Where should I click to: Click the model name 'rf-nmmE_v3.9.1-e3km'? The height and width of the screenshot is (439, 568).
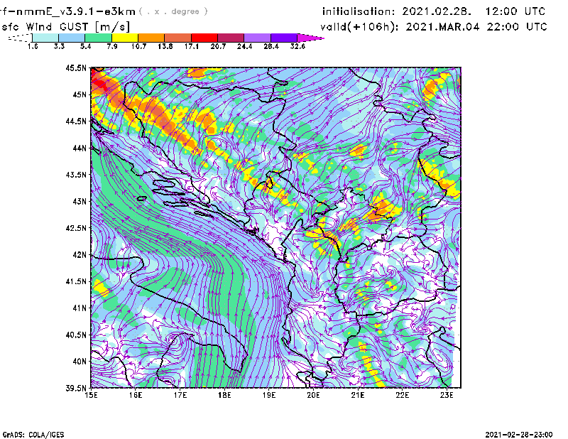click(67, 11)
